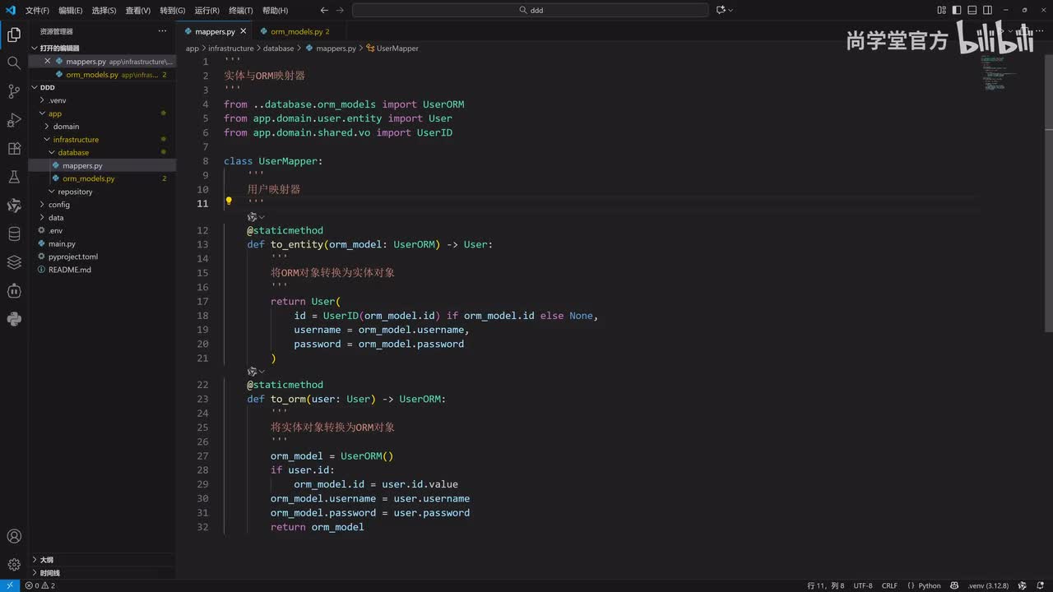This screenshot has width=1053, height=592.
Task: Show errors and warnings in status bar
Action: (40, 585)
